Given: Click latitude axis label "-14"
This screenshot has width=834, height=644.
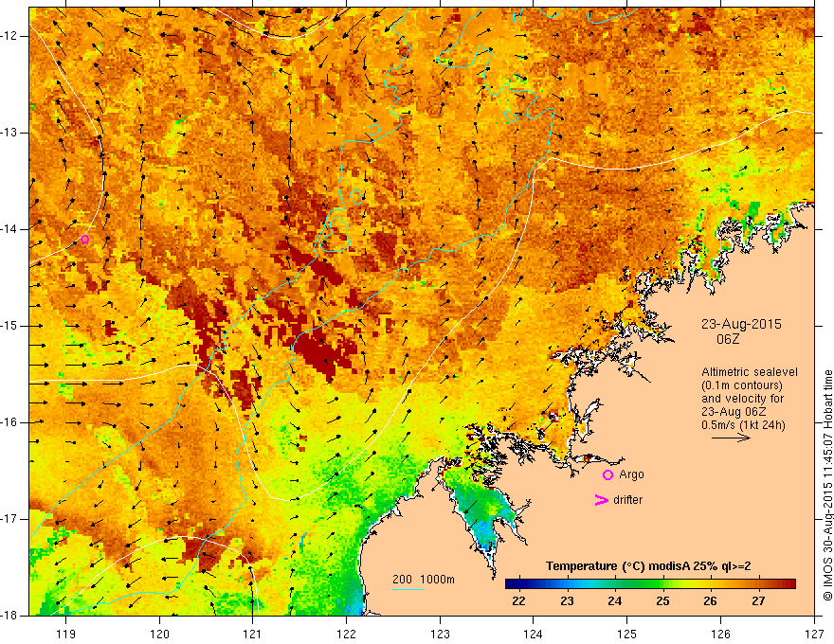Looking at the screenshot, I should coord(9,229).
